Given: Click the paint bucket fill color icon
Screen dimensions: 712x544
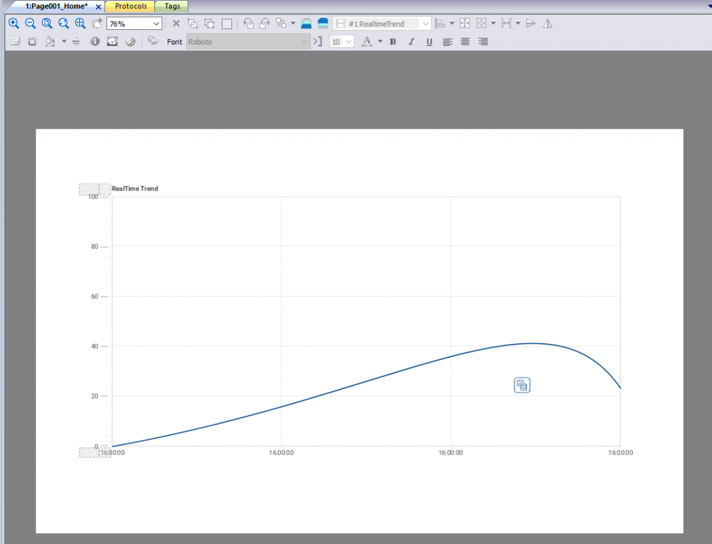Looking at the screenshot, I should (50, 42).
